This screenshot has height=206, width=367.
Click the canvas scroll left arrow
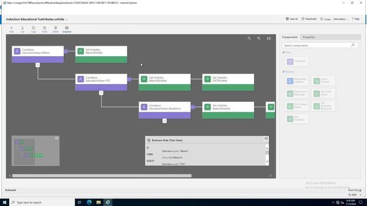pos(10,176)
